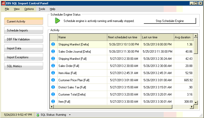204x118 pixels.
Task: Click average duration value 1.36
Action: 189,44
